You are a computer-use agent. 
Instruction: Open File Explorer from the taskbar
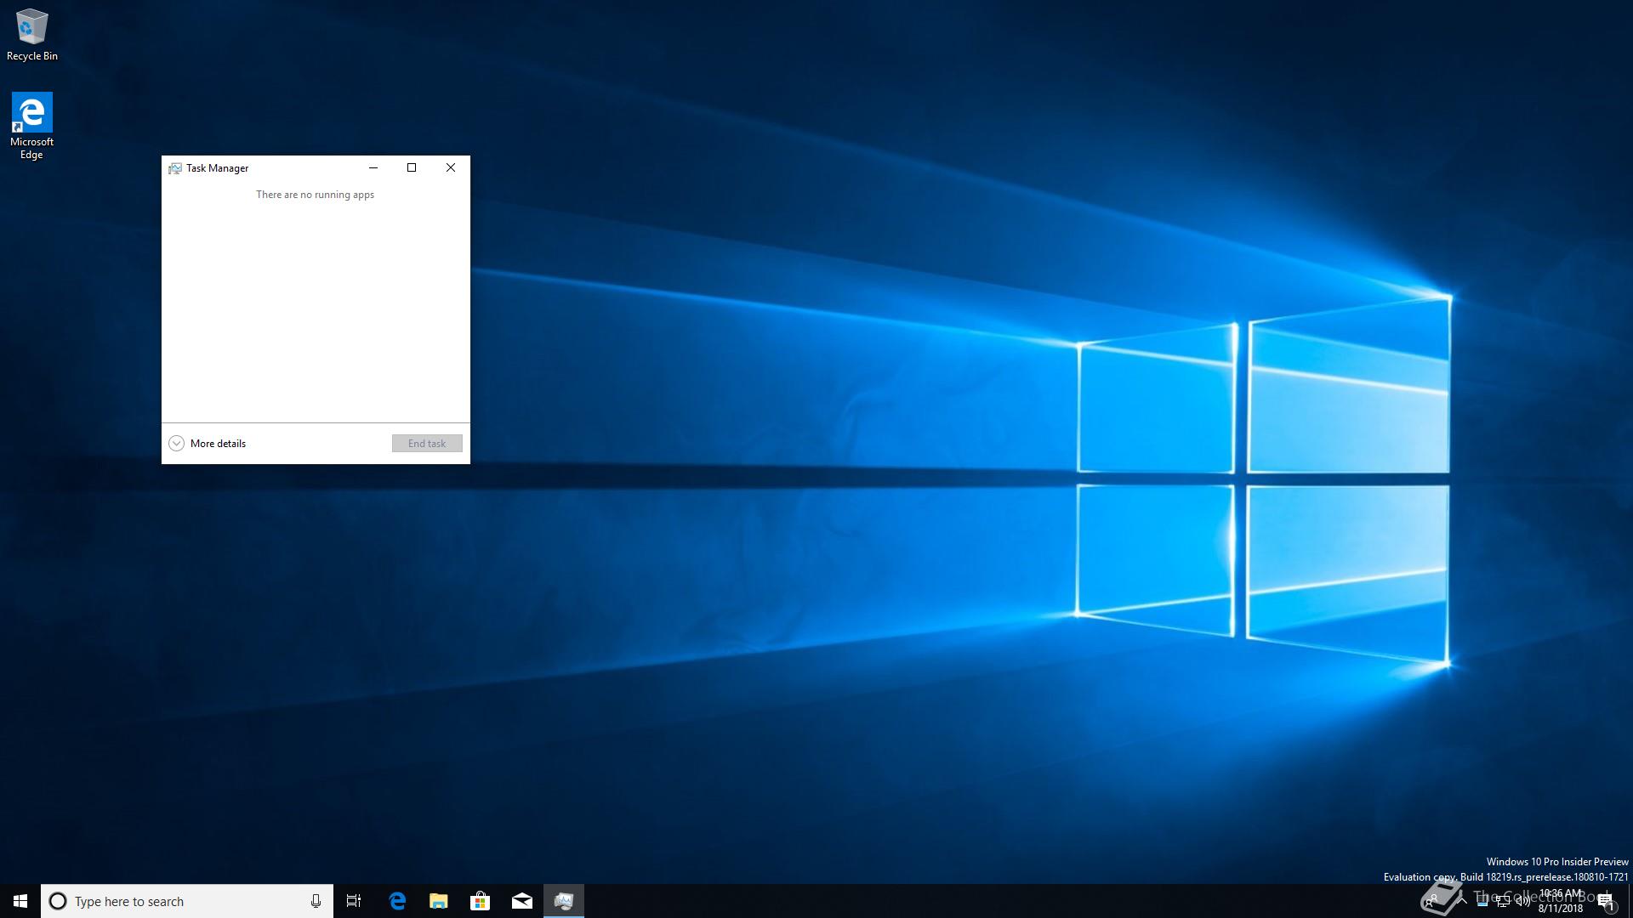438,901
